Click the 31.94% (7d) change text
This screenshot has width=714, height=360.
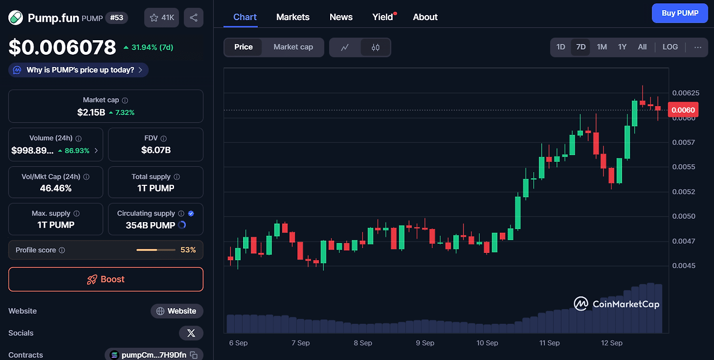[x=152, y=47]
